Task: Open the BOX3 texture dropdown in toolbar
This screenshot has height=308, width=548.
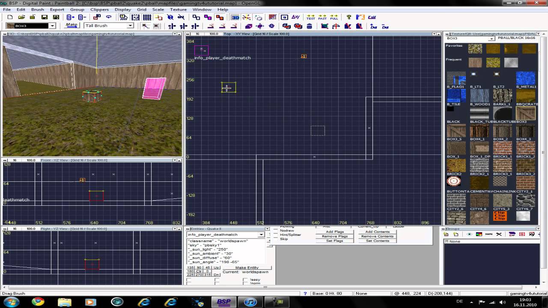Action: click(x=52, y=26)
